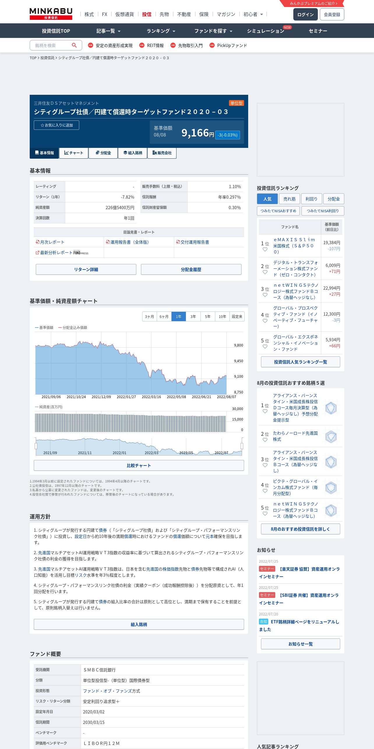Click the chart range navigator area

coord(139,447)
